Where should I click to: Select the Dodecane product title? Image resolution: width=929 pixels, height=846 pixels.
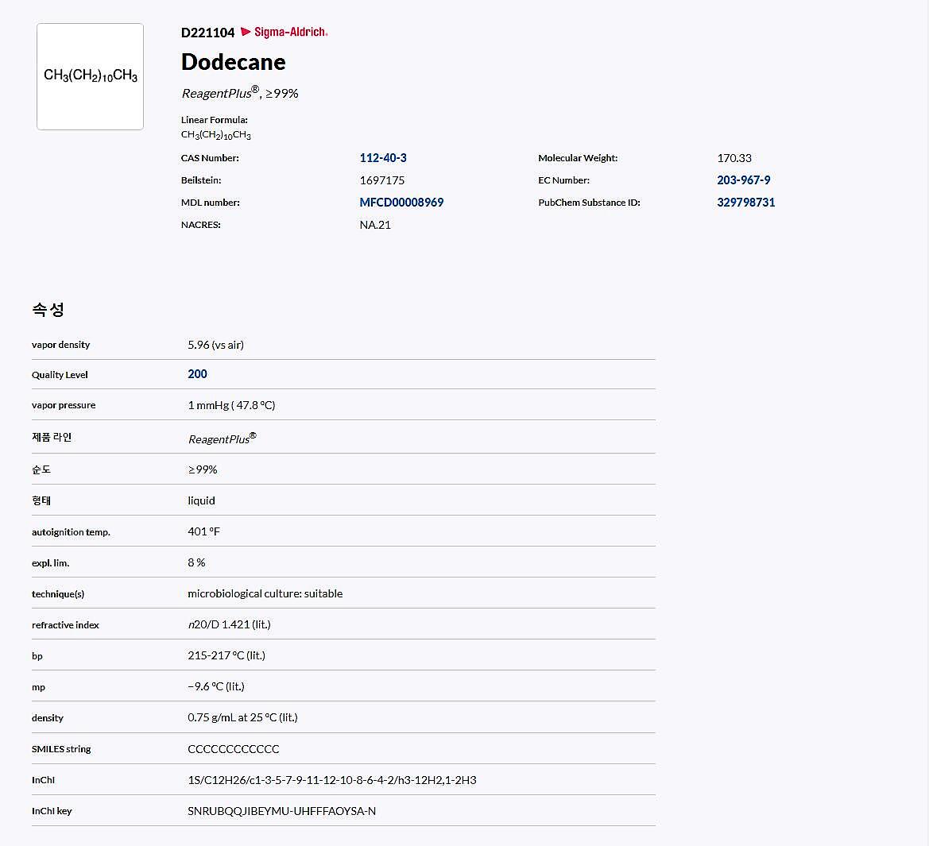pyautogui.click(x=234, y=62)
